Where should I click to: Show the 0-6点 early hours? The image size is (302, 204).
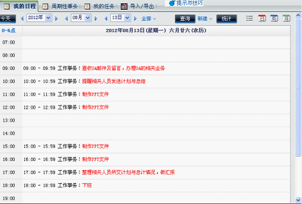(9, 30)
